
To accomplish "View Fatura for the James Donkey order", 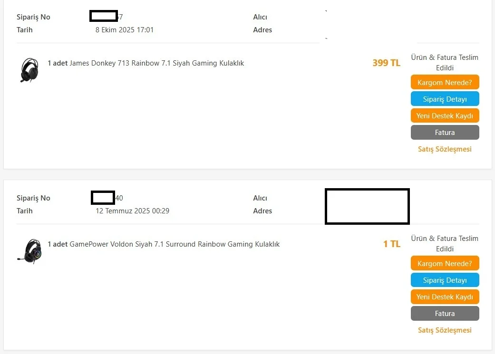I will click(445, 133).
